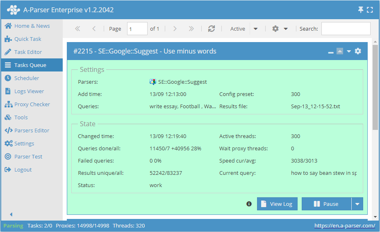Screen dimensions: 380x232
Task: Click the refresh icon in the toolbar
Action: 212,29
